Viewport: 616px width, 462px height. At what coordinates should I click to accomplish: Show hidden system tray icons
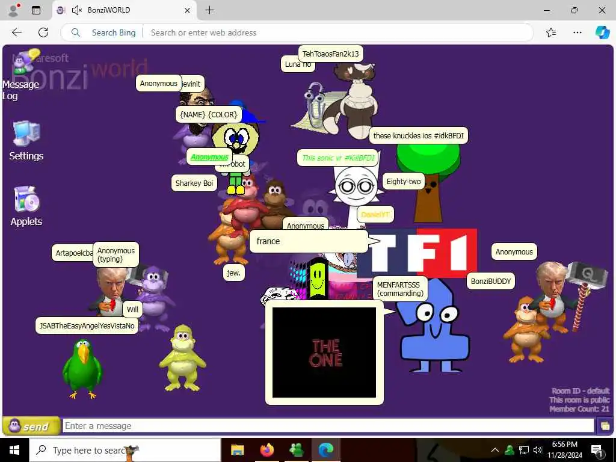[495, 450]
